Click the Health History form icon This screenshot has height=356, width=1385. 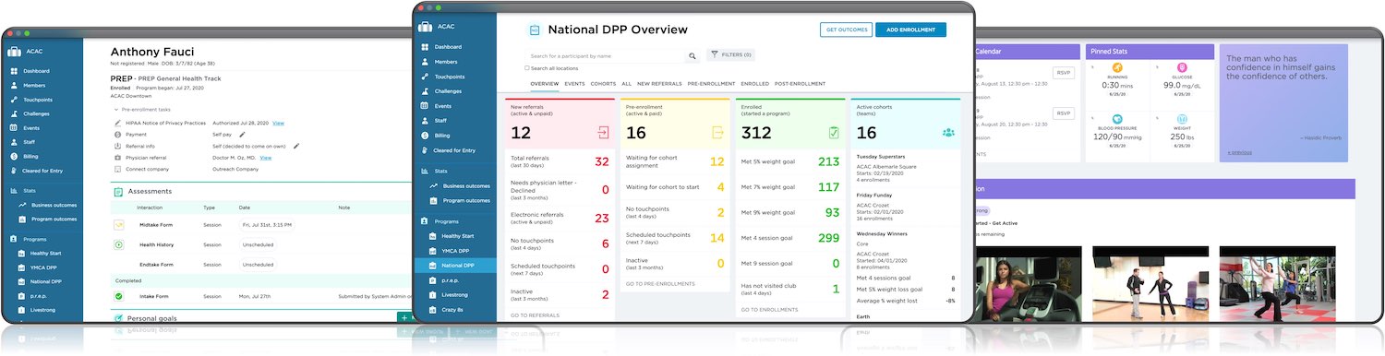click(x=119, y=244)
